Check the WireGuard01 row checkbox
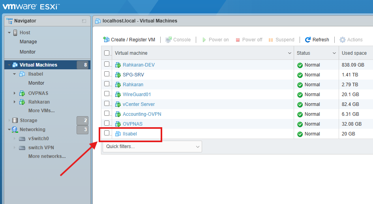373x204 pixels. coord(107,94)
